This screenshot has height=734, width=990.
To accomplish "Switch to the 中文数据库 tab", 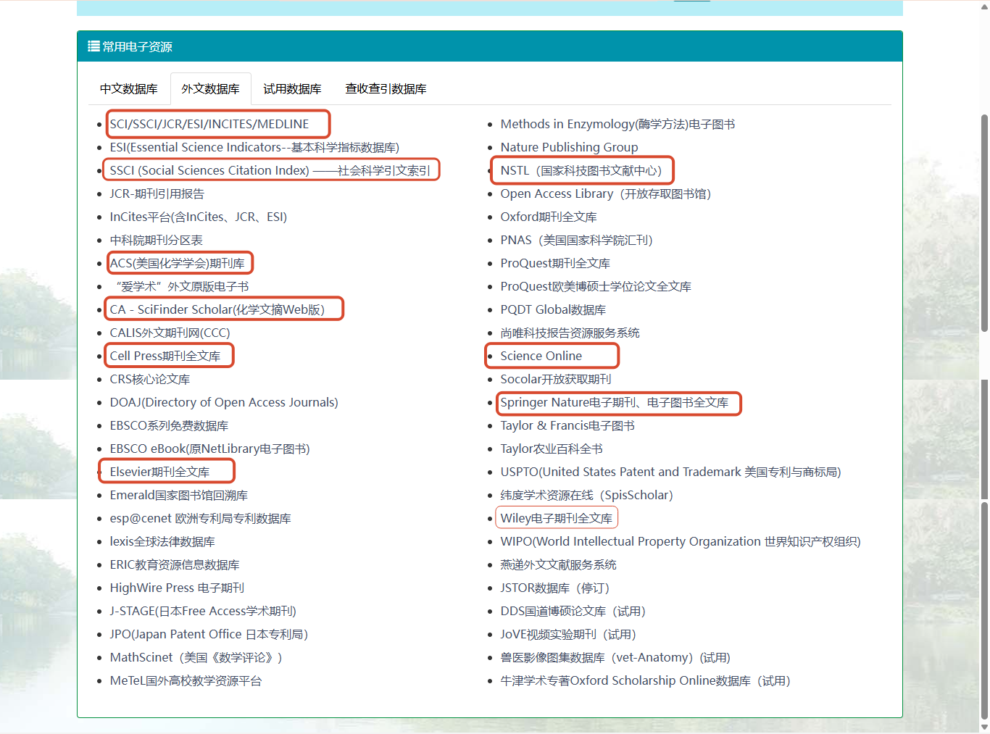I will [129, 89].
